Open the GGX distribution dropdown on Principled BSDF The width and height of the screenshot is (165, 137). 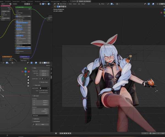pyautogui.click(x=23, y=11)
